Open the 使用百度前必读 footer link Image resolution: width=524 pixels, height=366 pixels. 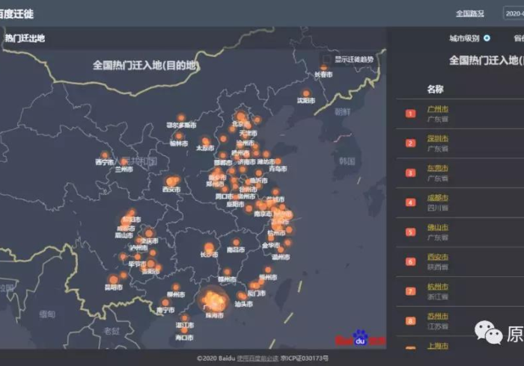(258, 359)
